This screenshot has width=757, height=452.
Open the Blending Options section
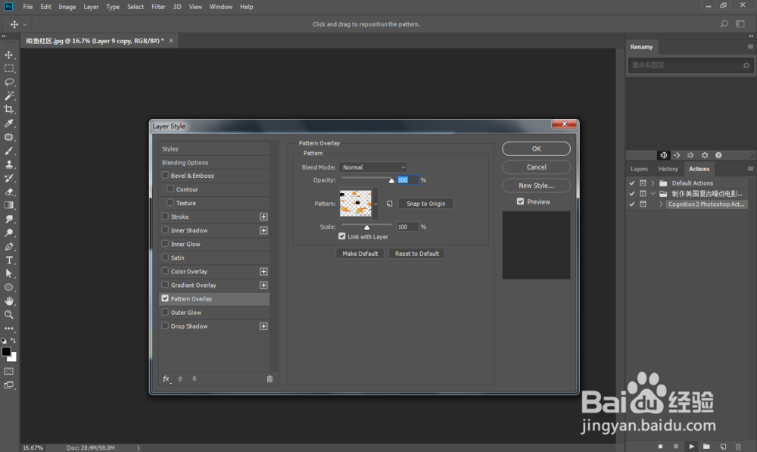(214, 162)
